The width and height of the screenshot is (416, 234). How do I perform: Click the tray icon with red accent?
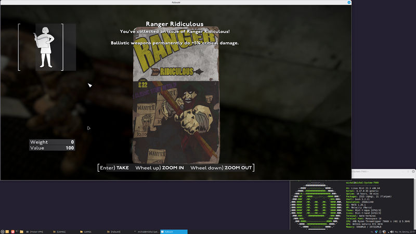pos(384,232)
